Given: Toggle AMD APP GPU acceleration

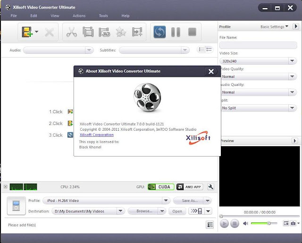Looking at the screenshot, I should coord(190,187).
